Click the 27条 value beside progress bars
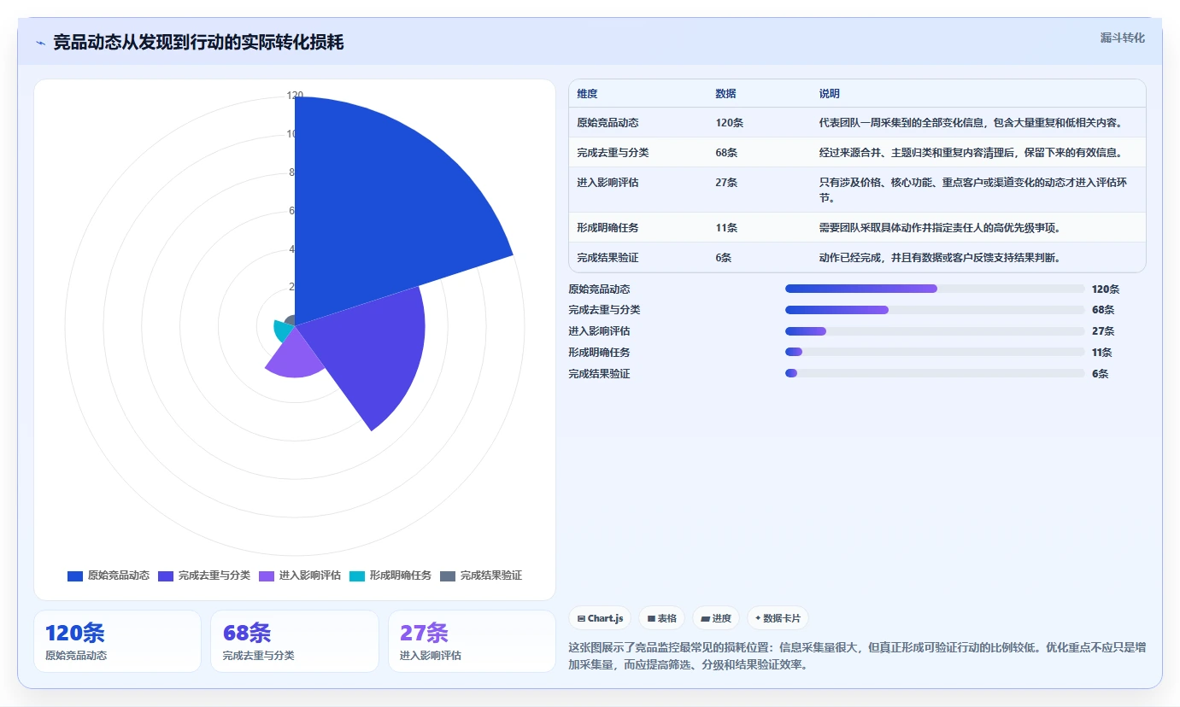The image size is (1180, 707). tap(1103, 331)
